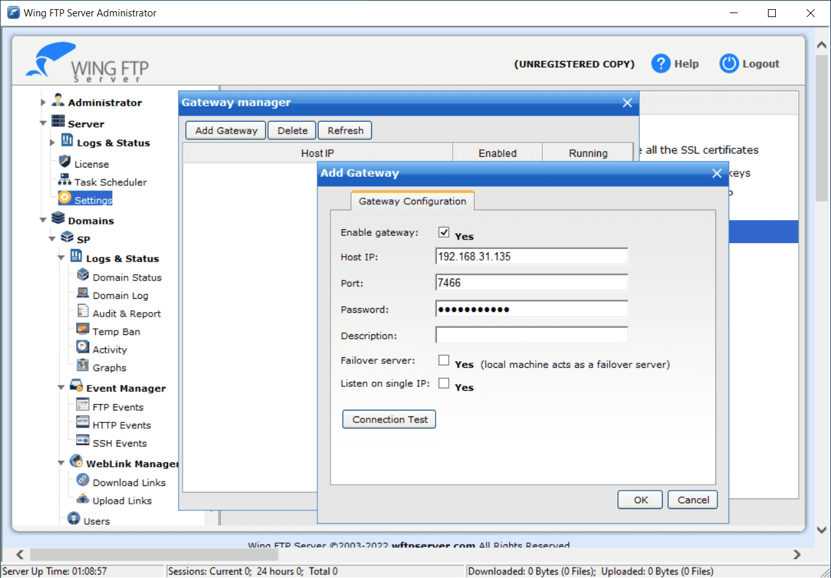Click the Host IP input field
831x578 pixels.
pos(531,256)
